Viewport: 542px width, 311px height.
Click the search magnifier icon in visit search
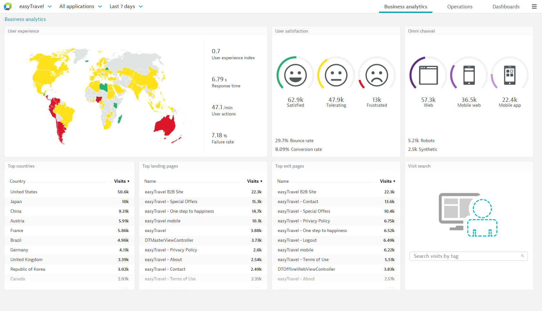pyautogui.click(x=523, y=256)
